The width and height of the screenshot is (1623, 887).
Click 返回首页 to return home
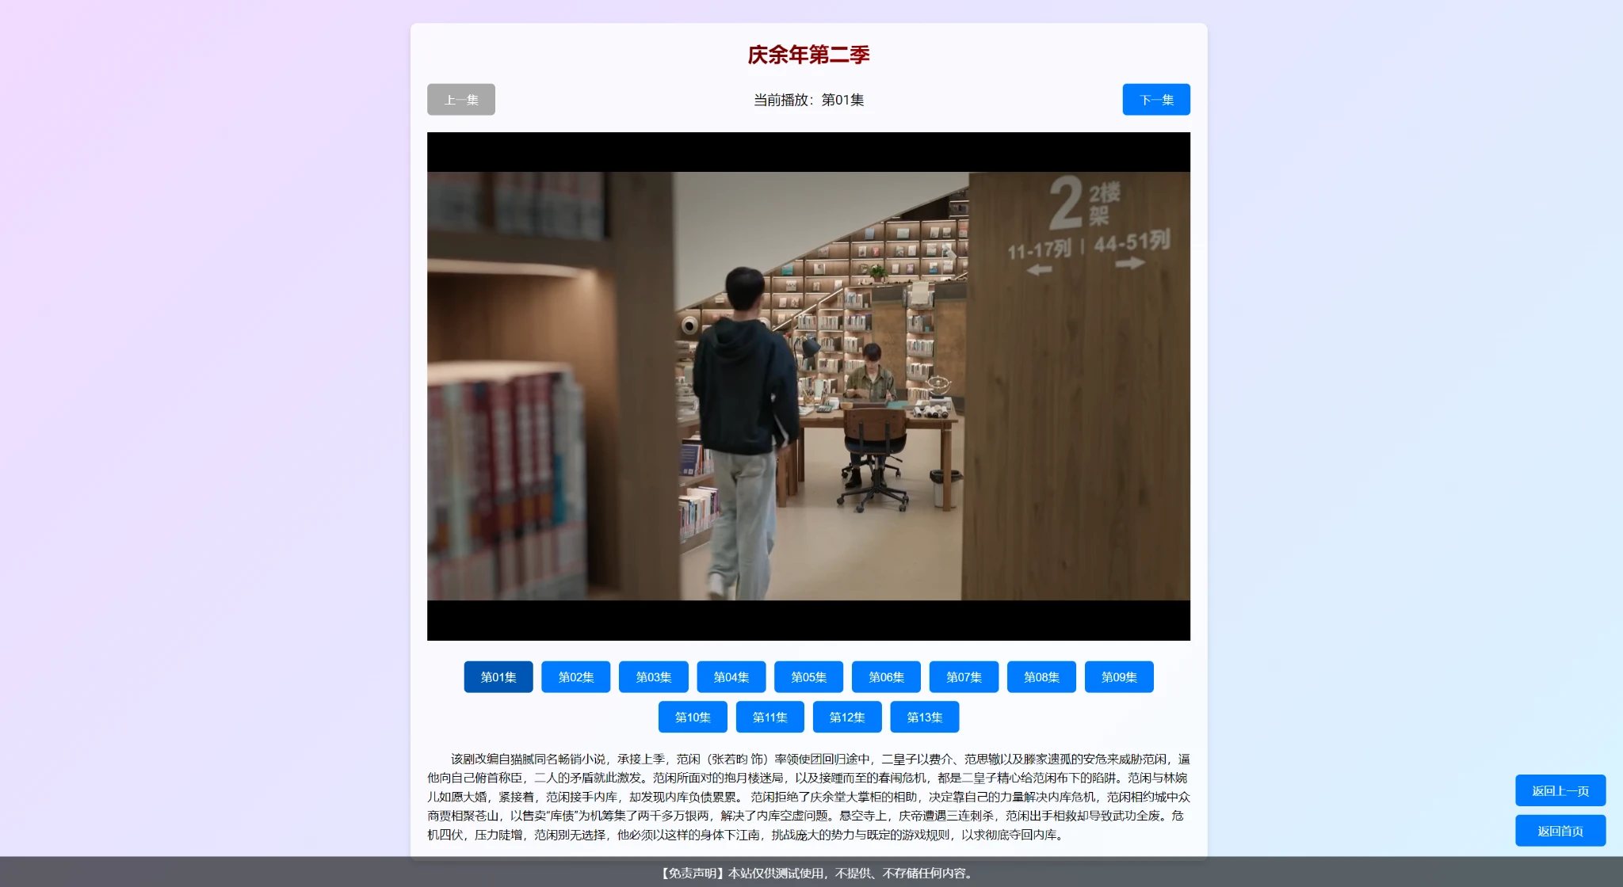pyautogui.click(x=1560, y=831)
